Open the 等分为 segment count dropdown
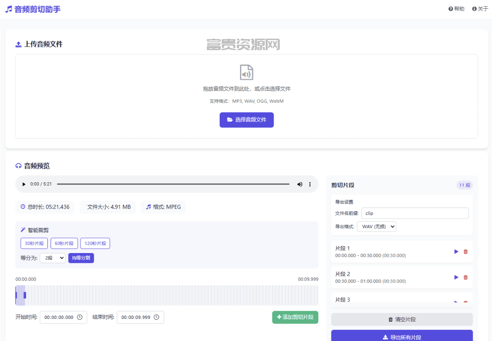 click(x=53, y=258)
